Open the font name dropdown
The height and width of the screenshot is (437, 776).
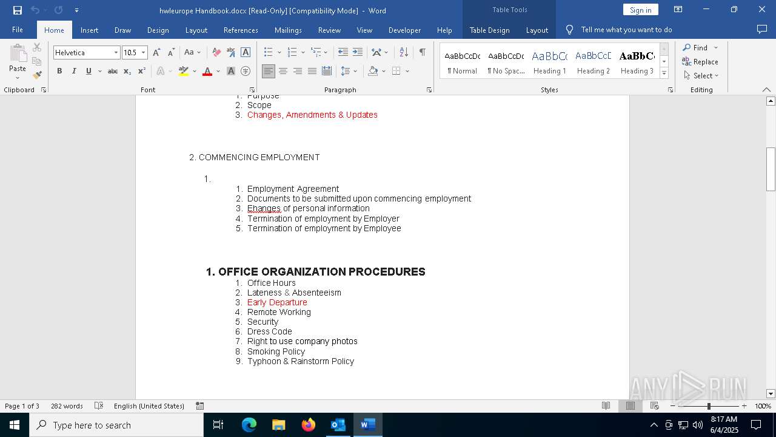(x=116, y=53)
